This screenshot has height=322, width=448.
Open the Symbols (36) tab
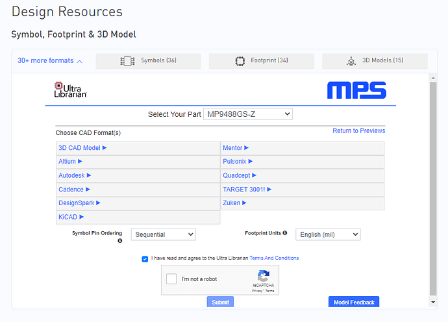pyautogui.click(x=148, y=61)
